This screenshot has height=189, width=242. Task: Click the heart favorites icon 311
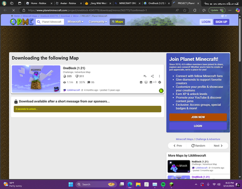[77, 76]
